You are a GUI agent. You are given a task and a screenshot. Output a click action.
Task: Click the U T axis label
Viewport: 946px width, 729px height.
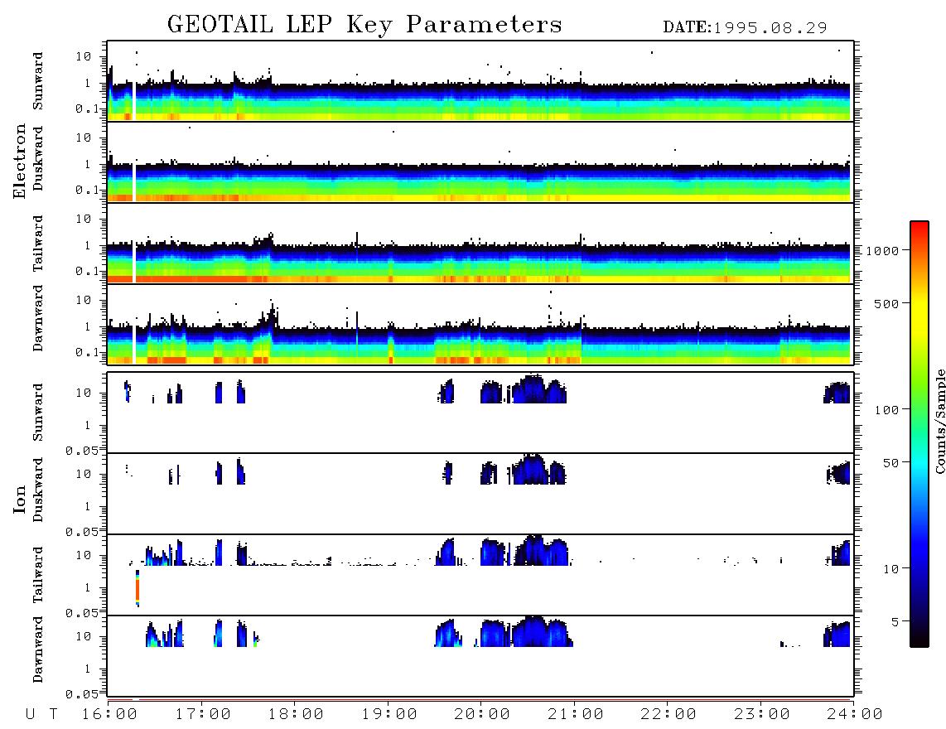[x=42, y=714]
